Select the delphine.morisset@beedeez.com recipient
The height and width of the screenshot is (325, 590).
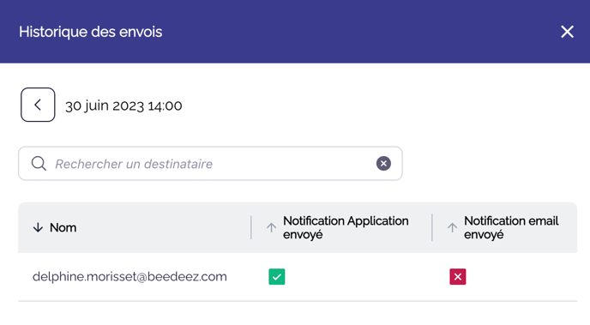[x=129, y=276]
